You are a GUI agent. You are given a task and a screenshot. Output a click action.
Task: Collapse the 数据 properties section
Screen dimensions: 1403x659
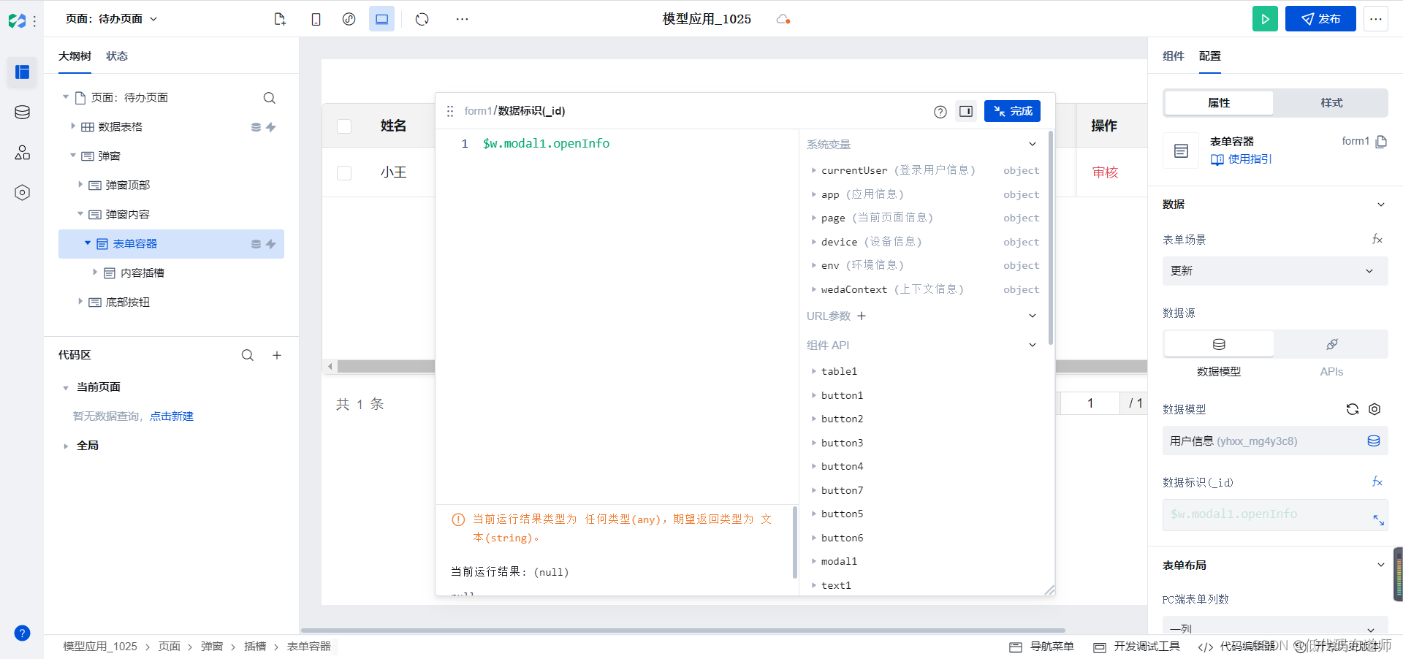click(x=1381, y=205)
